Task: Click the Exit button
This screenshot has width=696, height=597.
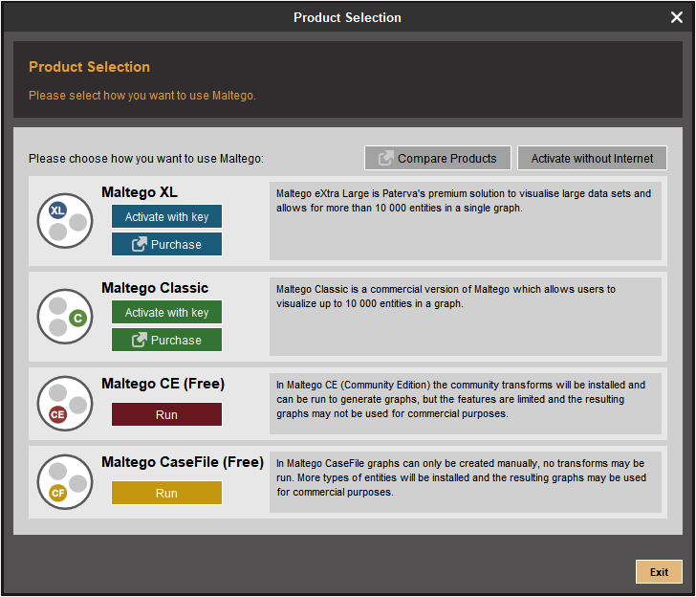Action: (x=659, y=572)
